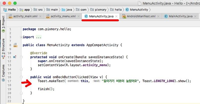Click line number 17 in the gutter
Viewport: 200px width, 104px height.
[x=9, y=81]
